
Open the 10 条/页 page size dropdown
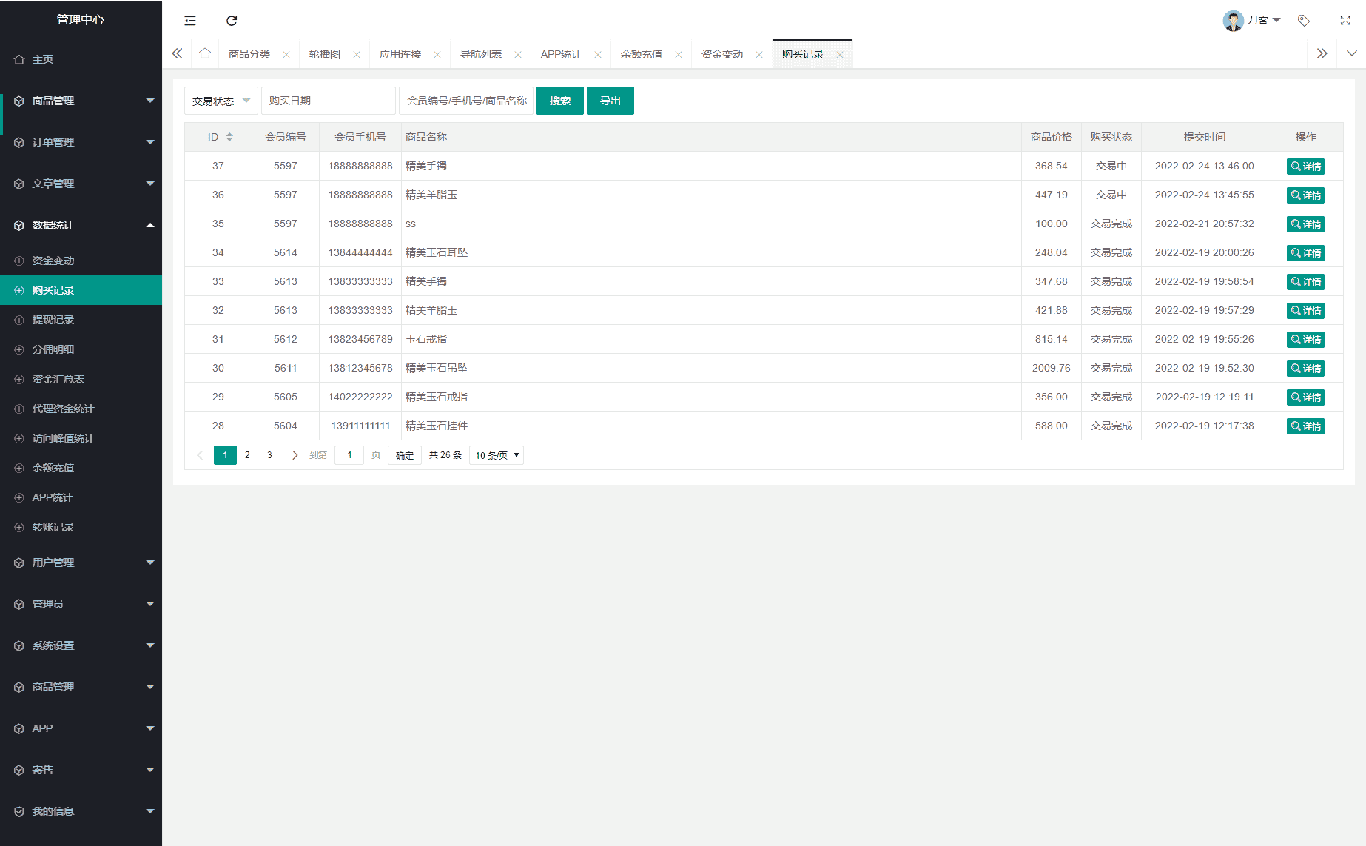coord(497,455)
